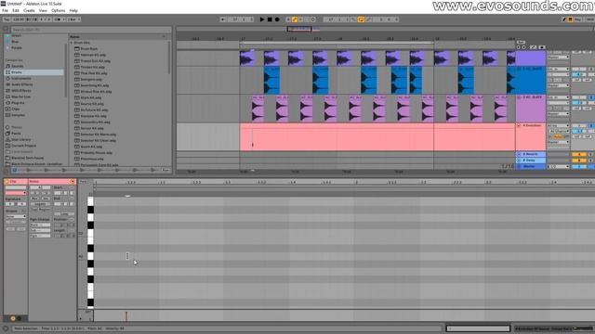The image size is (595, 334).
Task: Click the Stop transport button
Action: tap(270, 19)
